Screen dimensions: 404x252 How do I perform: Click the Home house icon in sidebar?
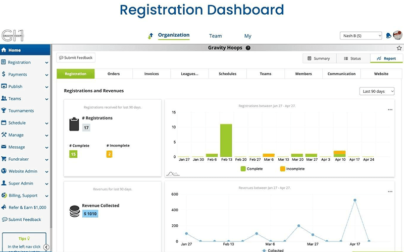tap(4, 50)
